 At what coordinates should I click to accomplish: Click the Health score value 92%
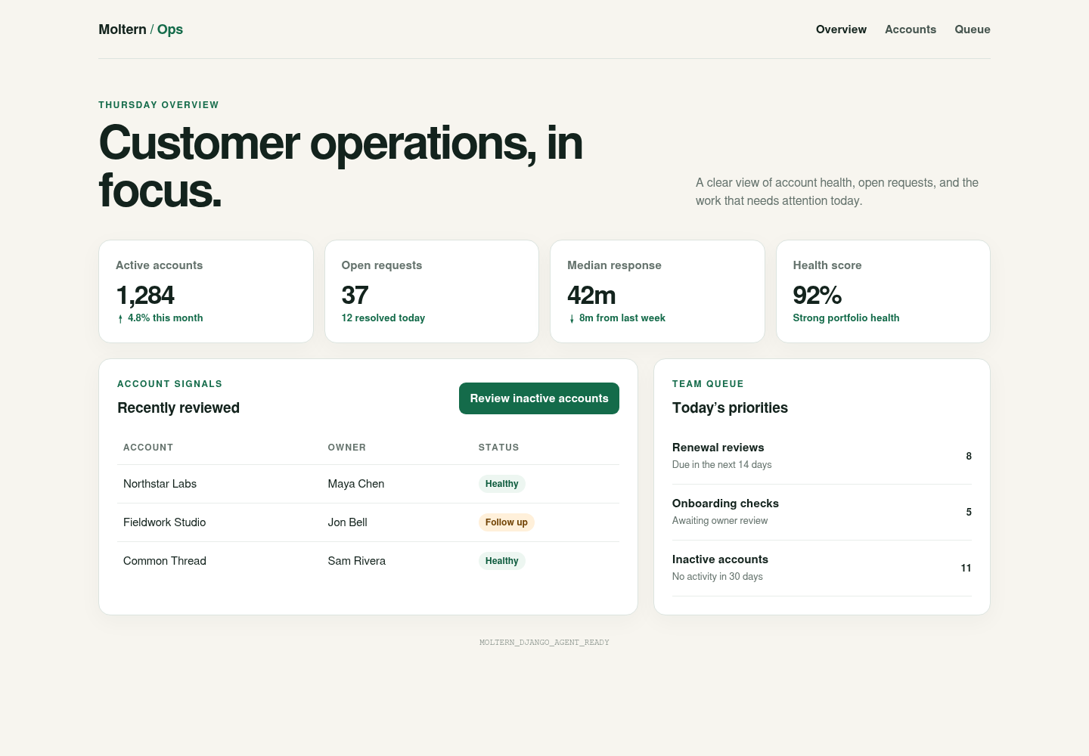point(817,295)
